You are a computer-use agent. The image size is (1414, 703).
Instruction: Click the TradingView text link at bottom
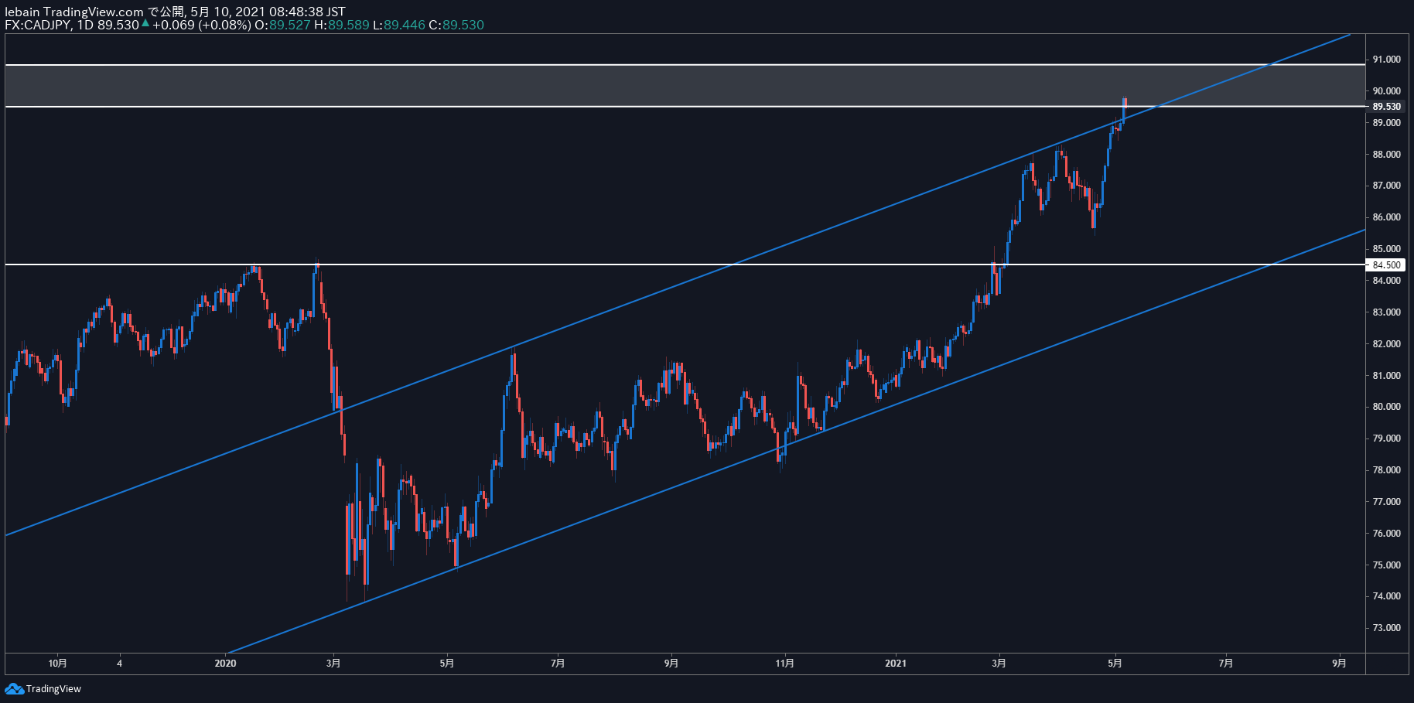click(53, 689)
